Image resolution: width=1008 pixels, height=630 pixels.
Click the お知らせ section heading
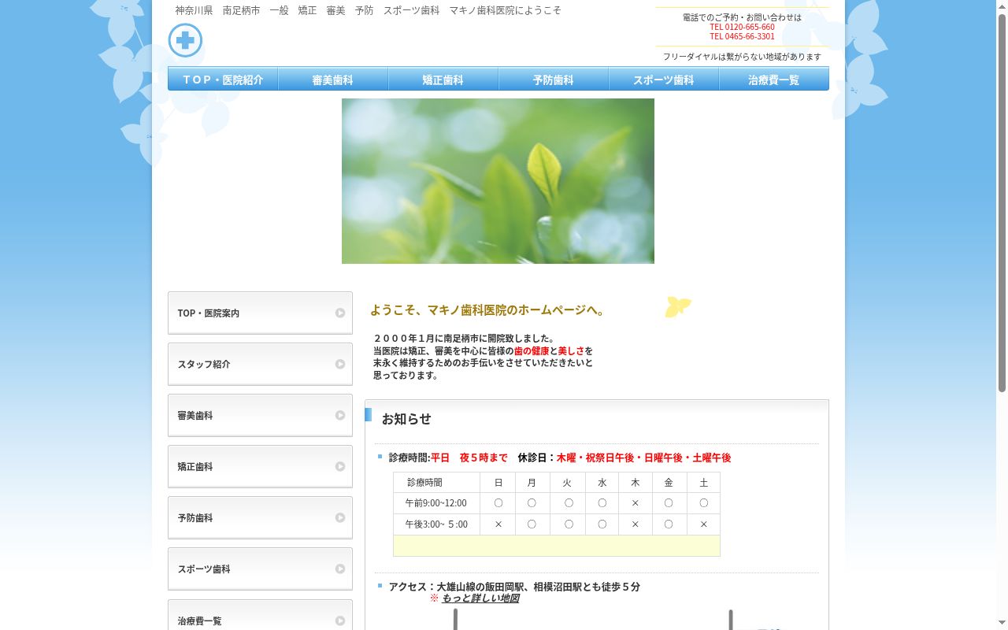(x=406, y=419)
